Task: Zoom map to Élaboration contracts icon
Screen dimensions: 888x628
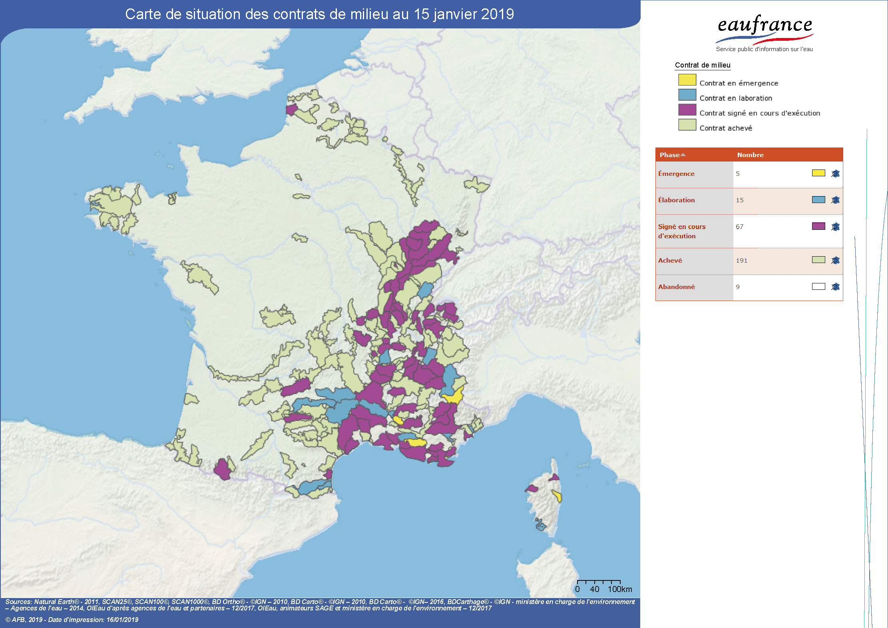Action: [x=835, y=200]
